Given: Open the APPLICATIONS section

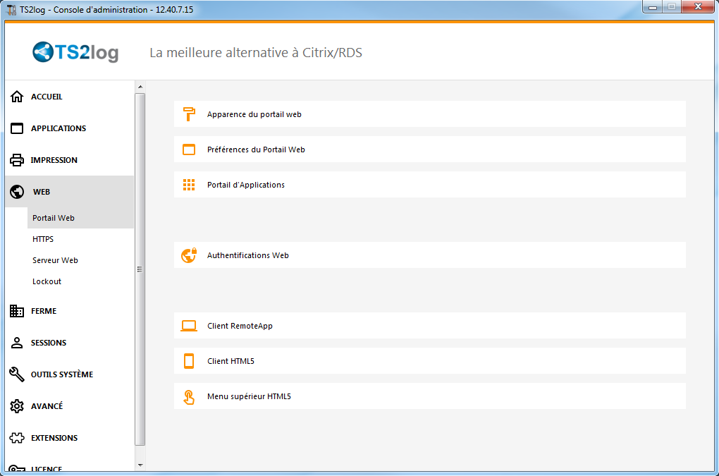Looking at the screenshot, I should click(x=70, y=128).
